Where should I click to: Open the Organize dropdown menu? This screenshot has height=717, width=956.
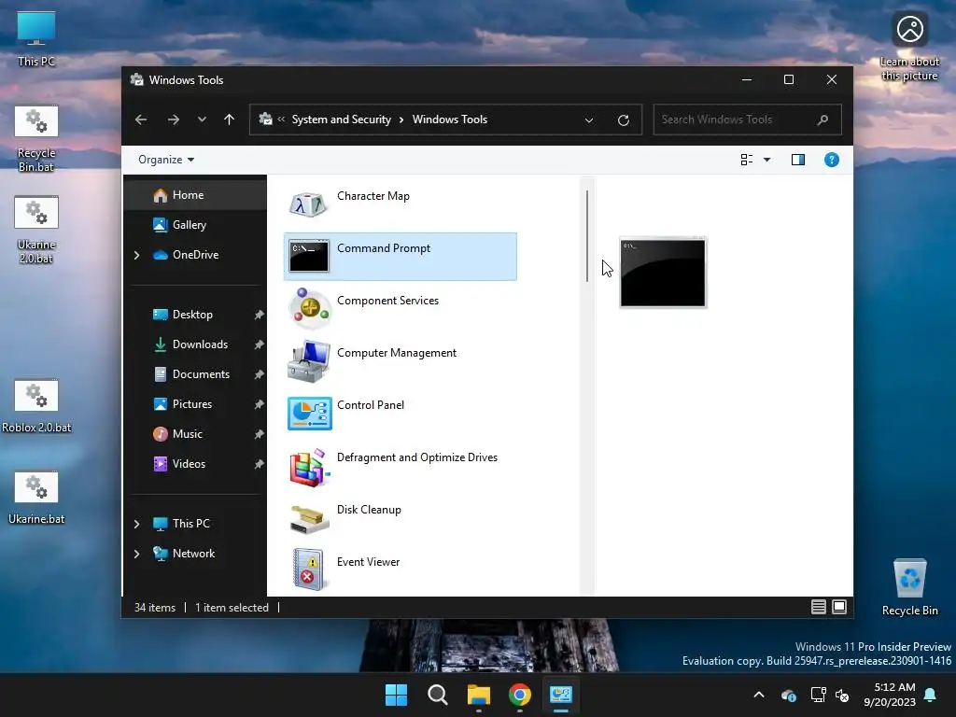click(x=166, y=160)
